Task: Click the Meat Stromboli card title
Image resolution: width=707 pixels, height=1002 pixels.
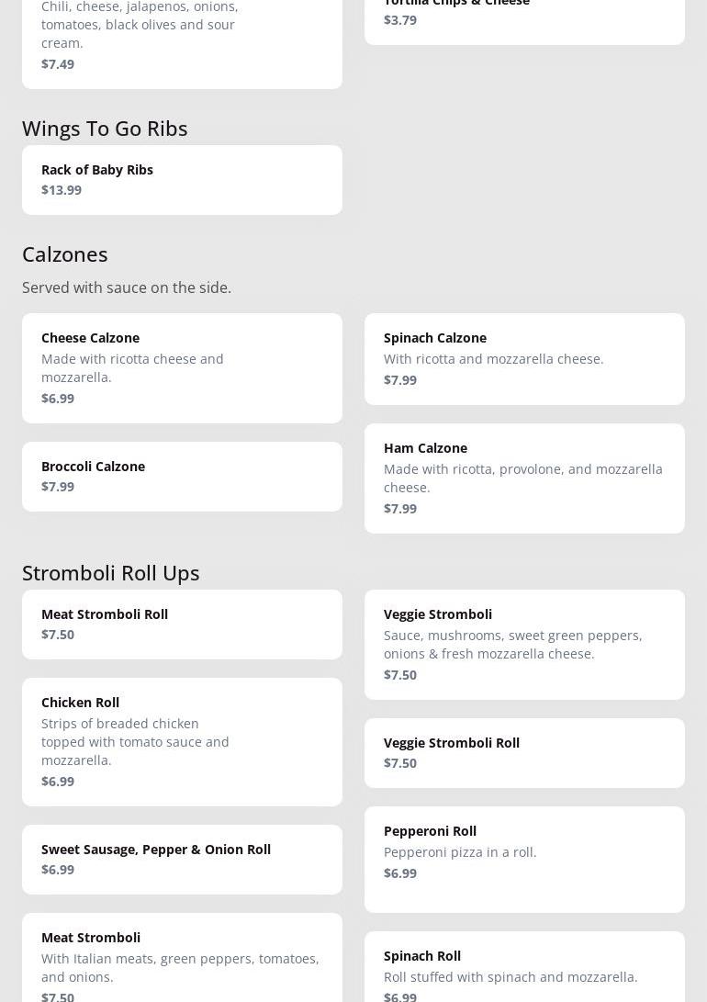Action: point(91,937)
